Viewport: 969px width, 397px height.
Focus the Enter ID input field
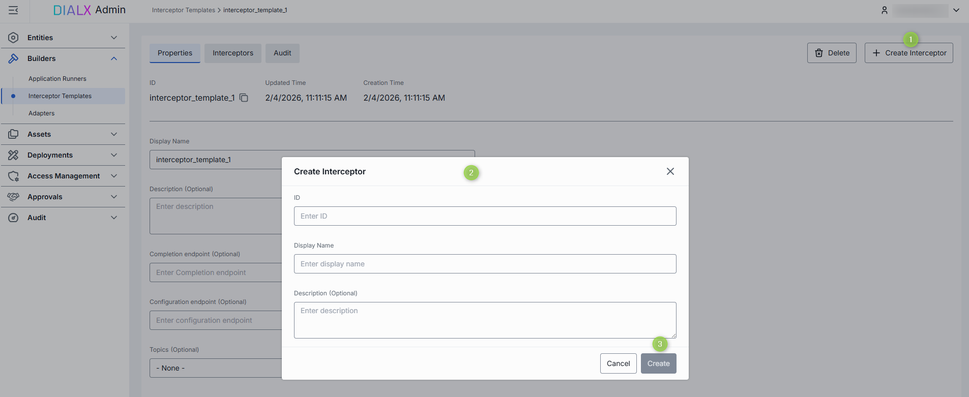485,216
